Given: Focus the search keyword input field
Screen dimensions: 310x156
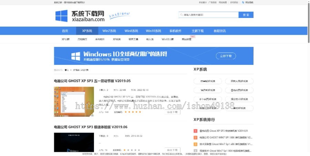Looking at the screenshot, I should 209,15.
